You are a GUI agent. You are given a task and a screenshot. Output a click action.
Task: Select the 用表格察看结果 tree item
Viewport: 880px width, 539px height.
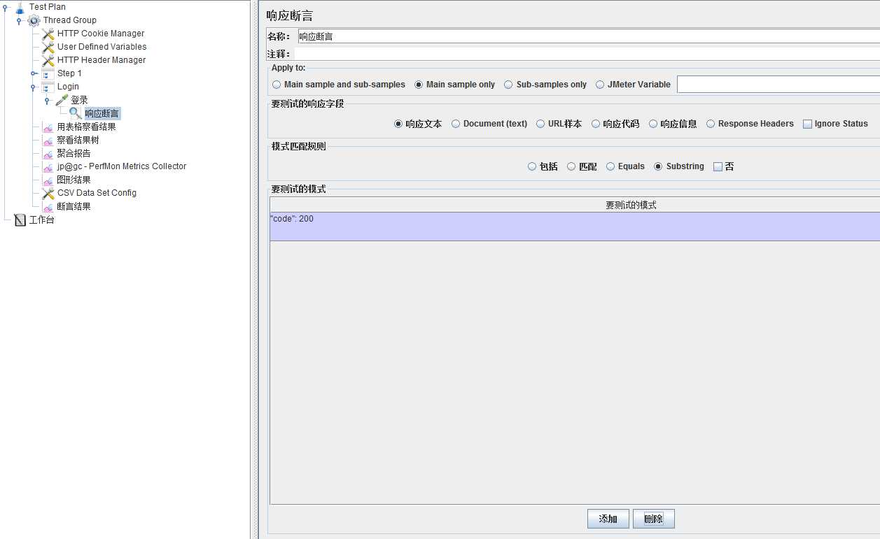[x=87, y=127]
